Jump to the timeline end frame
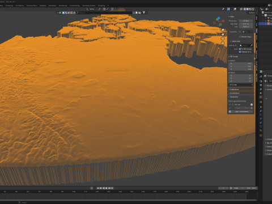The width and height of the screenshot is (272, 204). pos(112,188)
